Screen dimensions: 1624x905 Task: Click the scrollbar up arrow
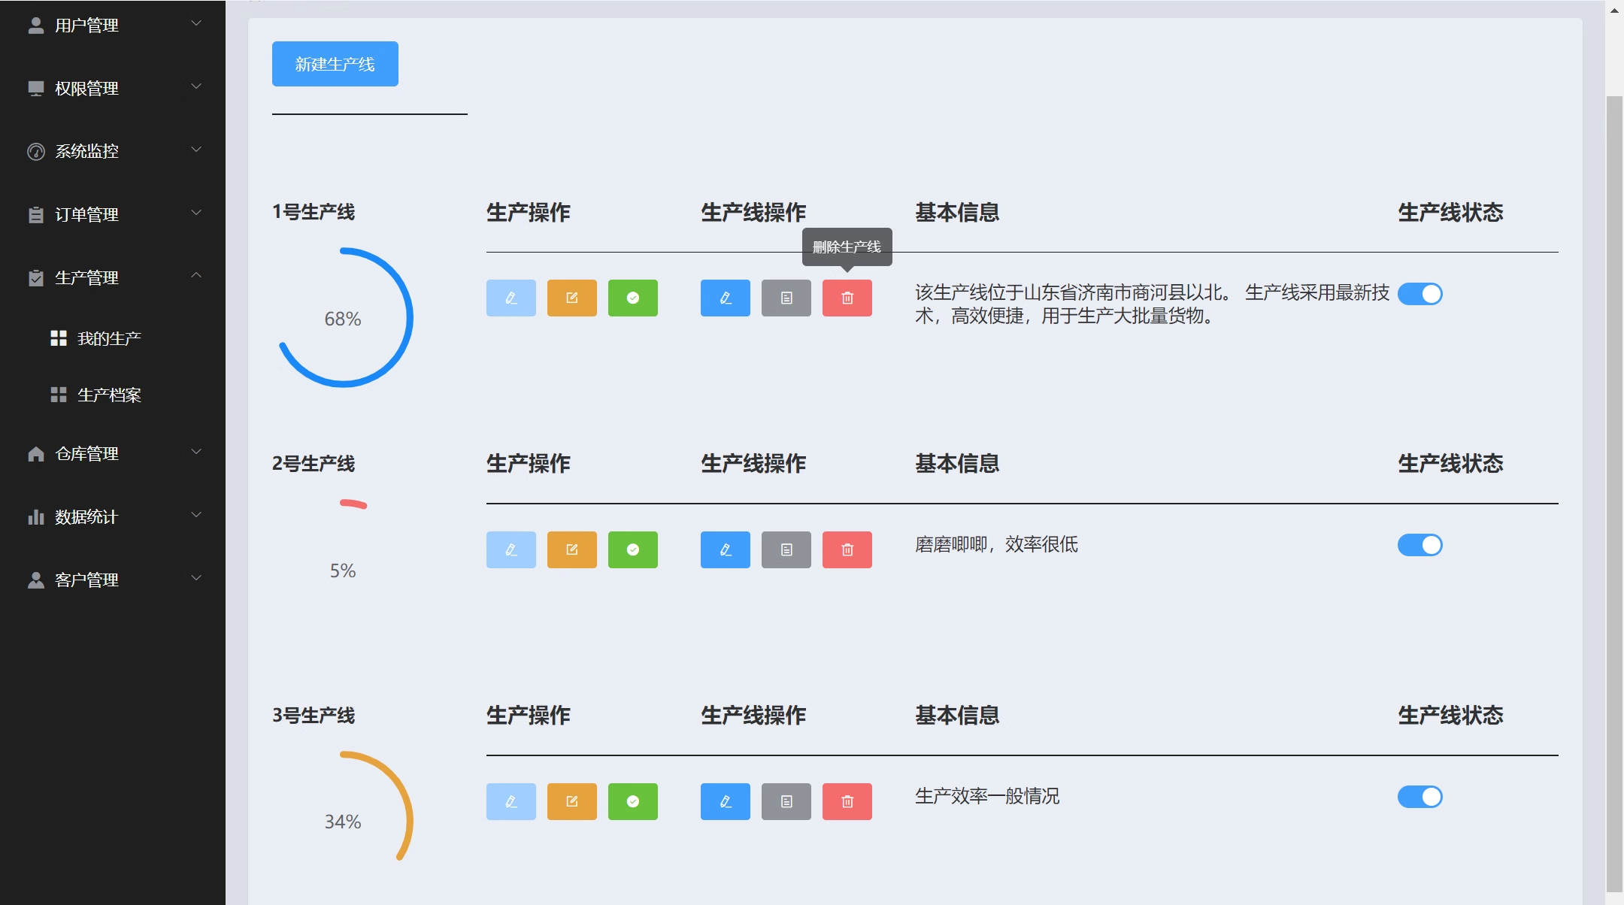coord(1614,10)
